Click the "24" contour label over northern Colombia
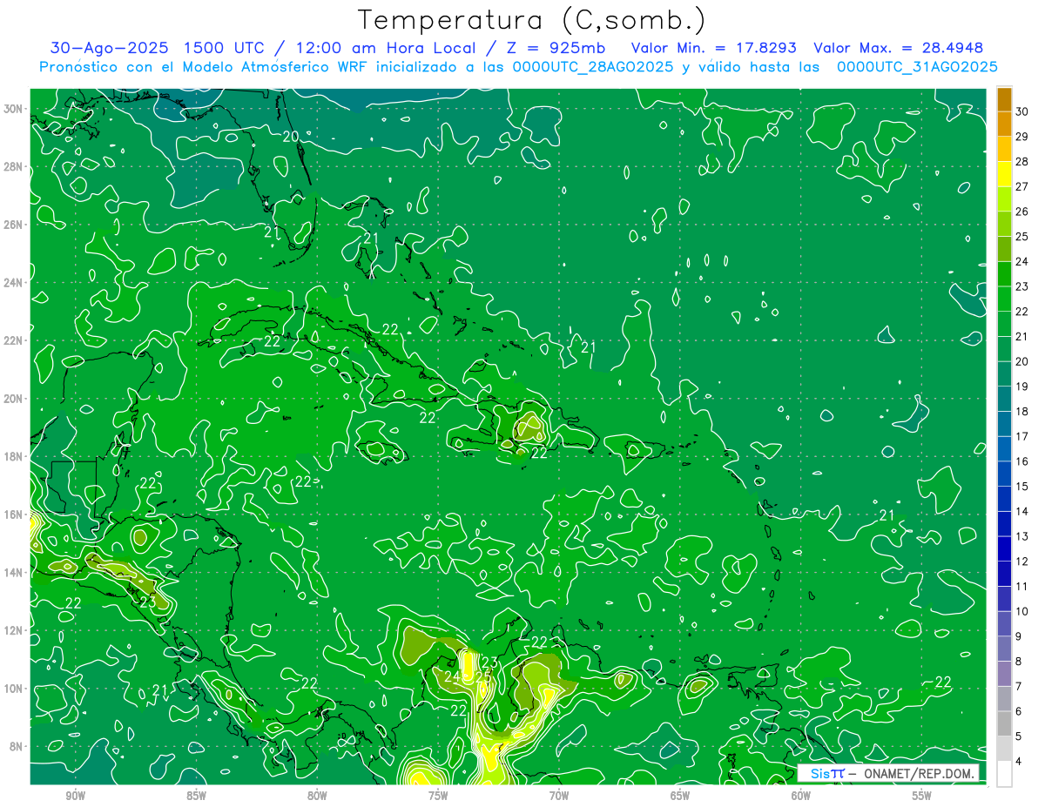 [x=453, y=676]
